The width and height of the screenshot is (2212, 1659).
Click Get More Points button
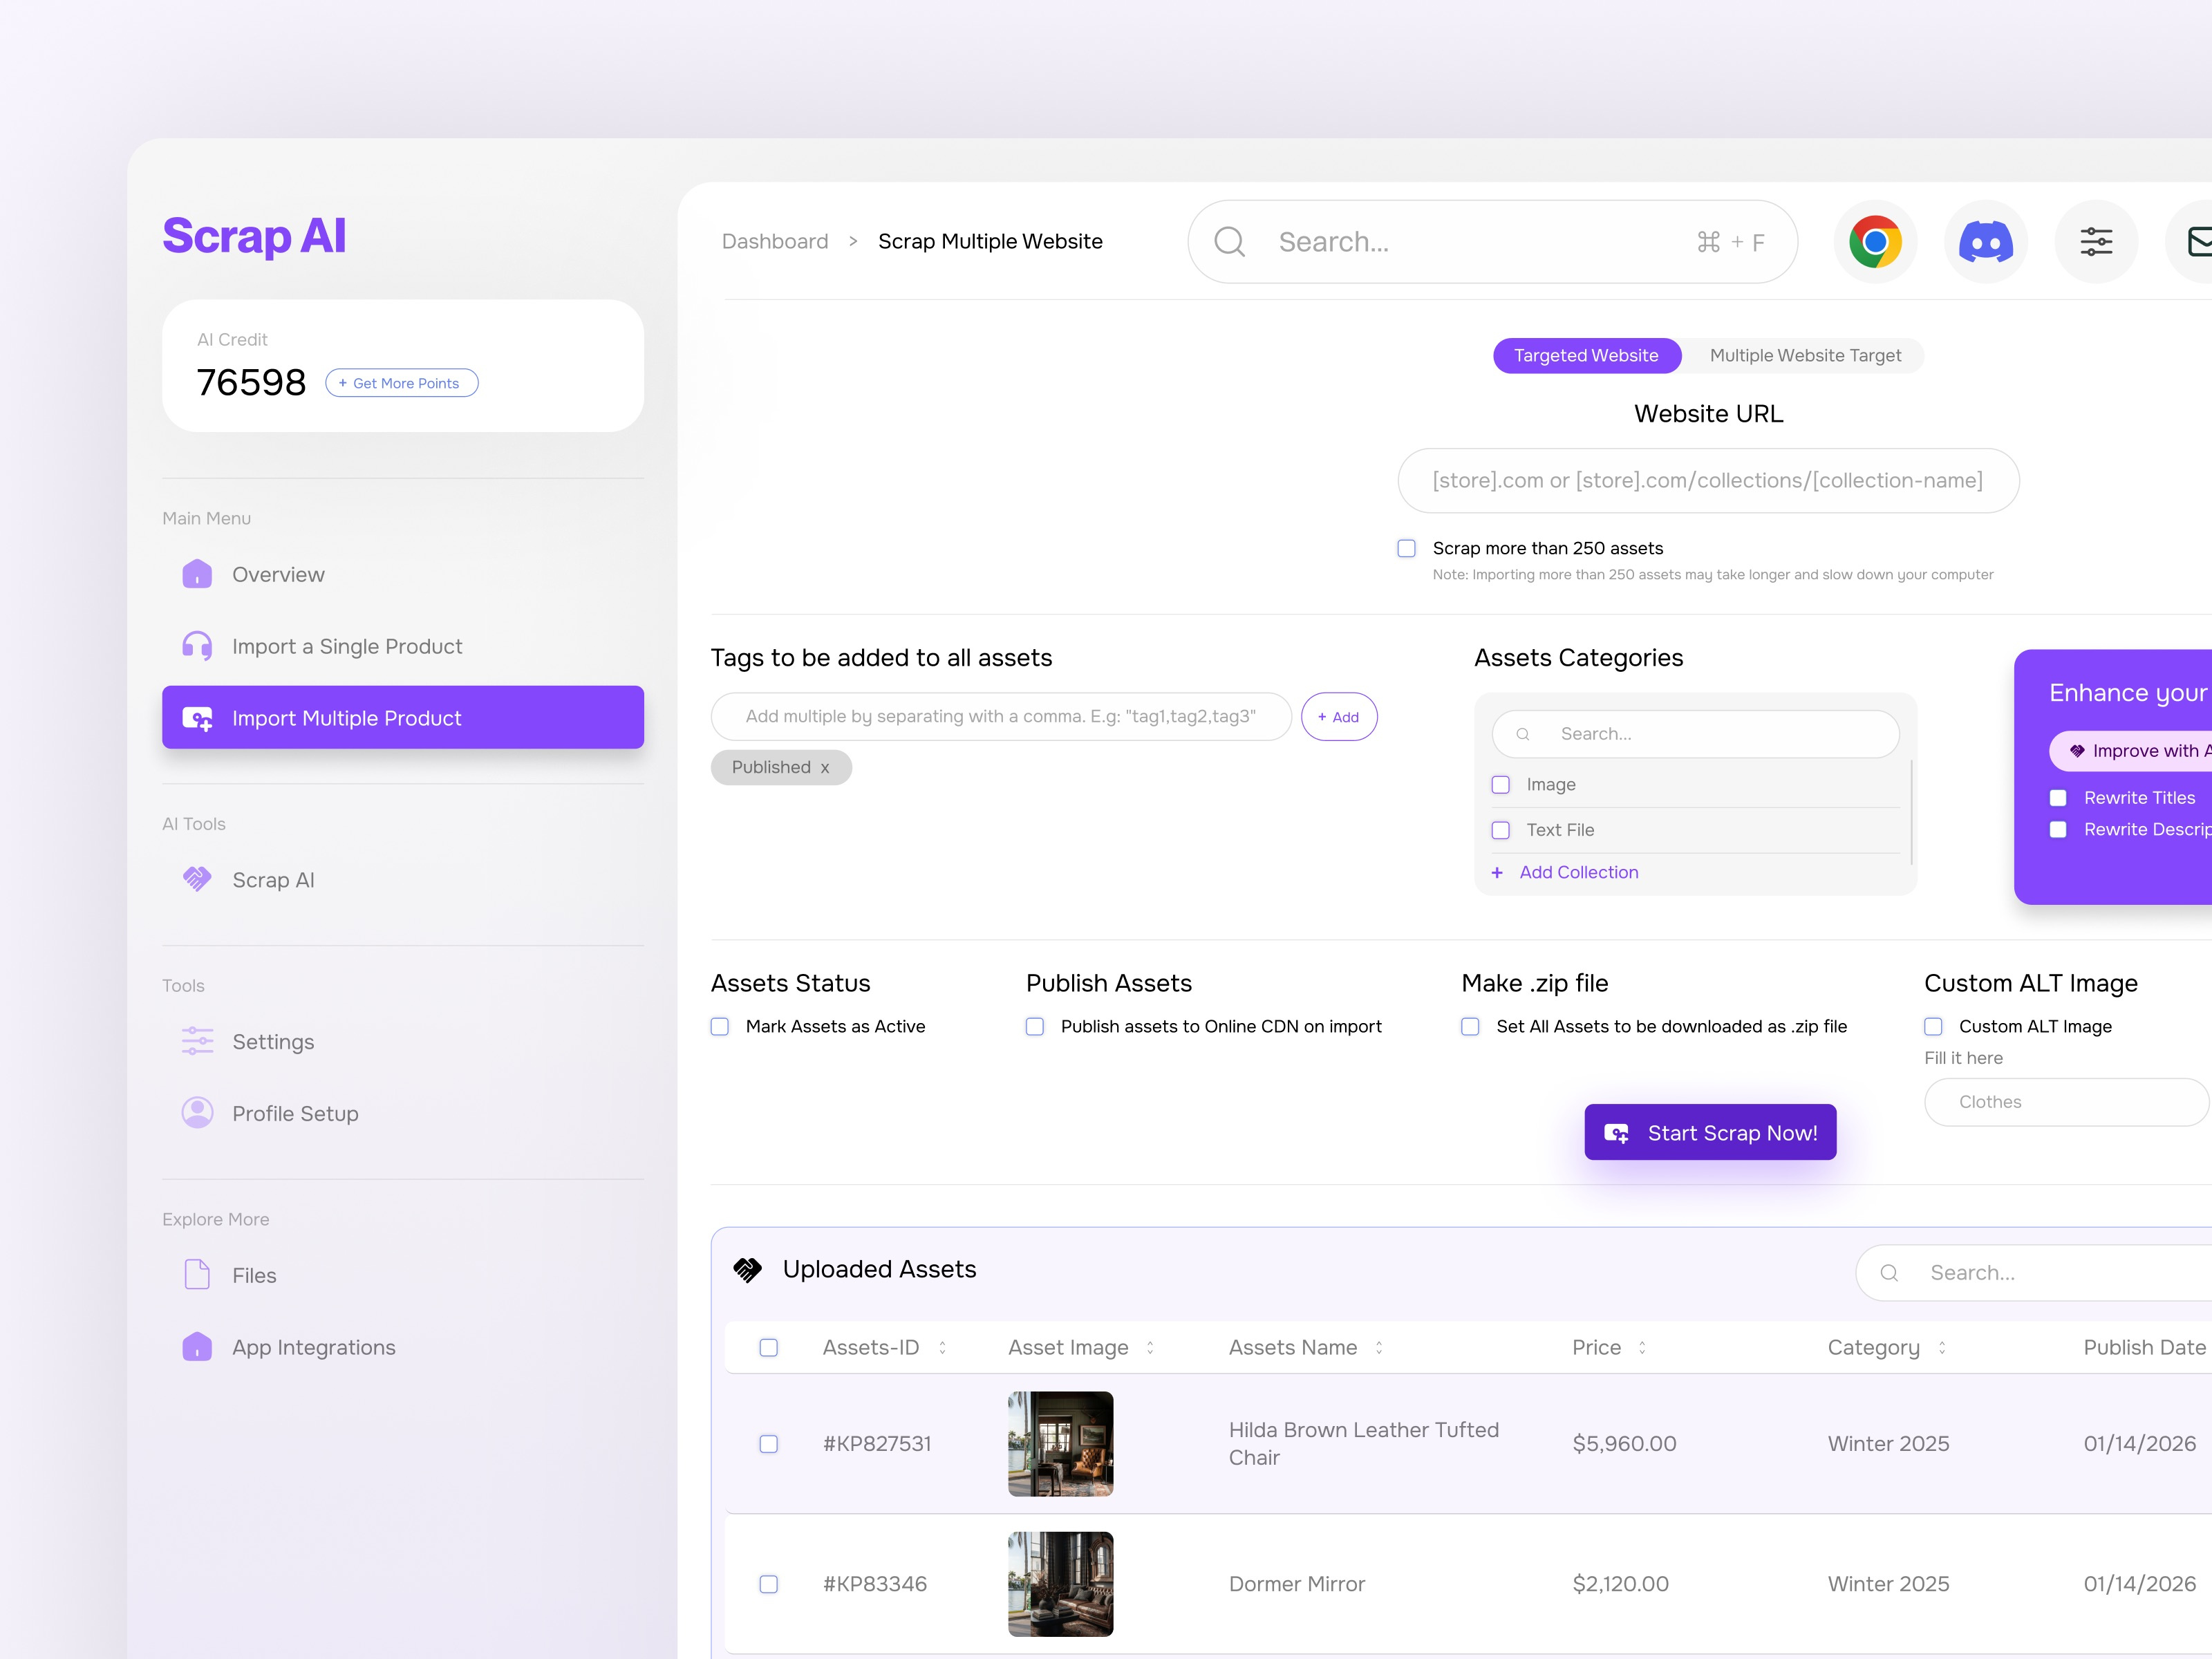point(401,383)
